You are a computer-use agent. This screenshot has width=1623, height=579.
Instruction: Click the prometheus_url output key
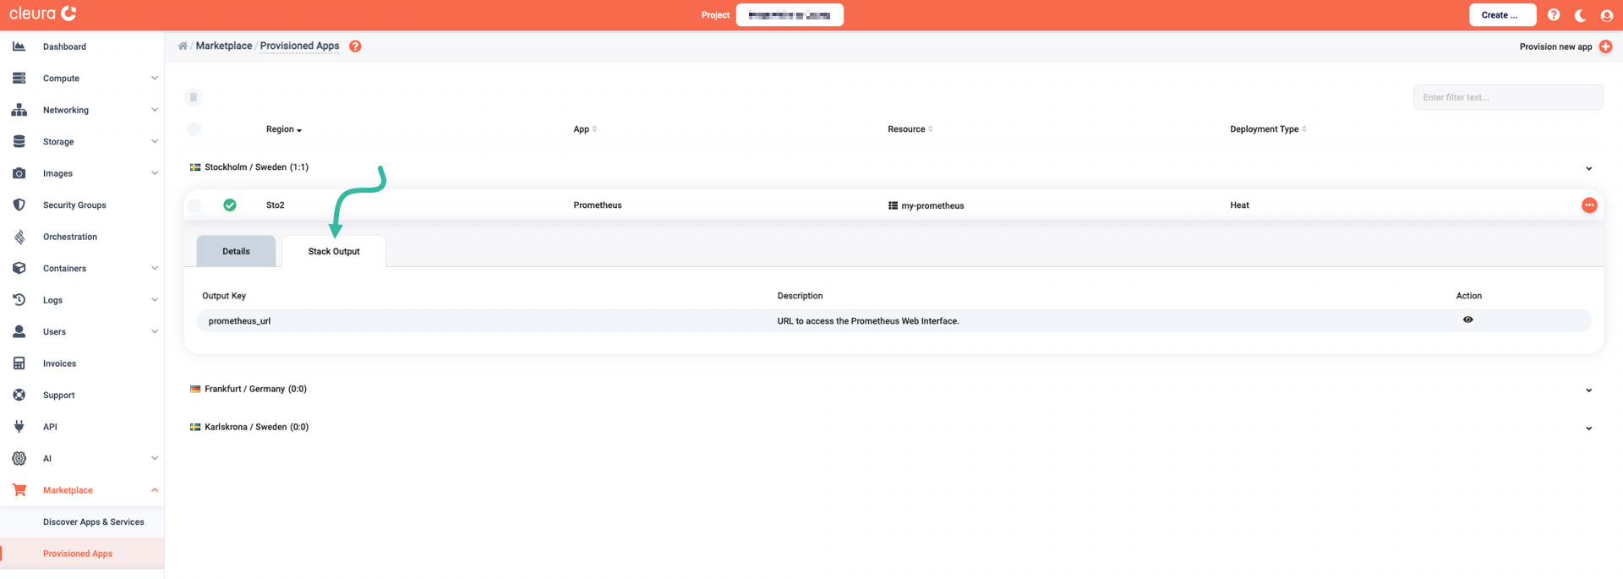click(x=239, y=321)
